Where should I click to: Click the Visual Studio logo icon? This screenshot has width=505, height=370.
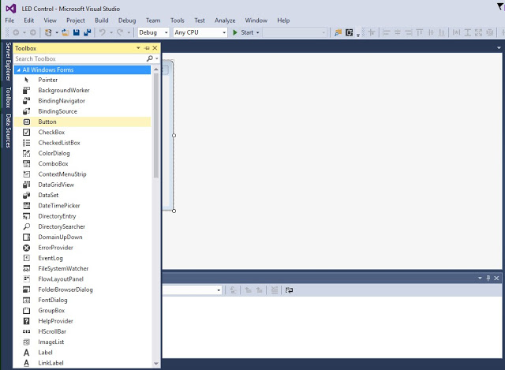(x=11, y=9)
